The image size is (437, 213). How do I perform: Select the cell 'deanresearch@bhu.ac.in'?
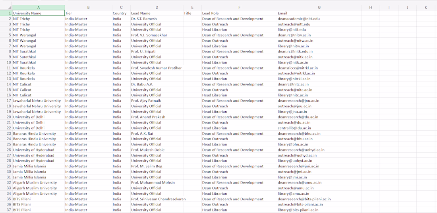click(x=319, y=134)
